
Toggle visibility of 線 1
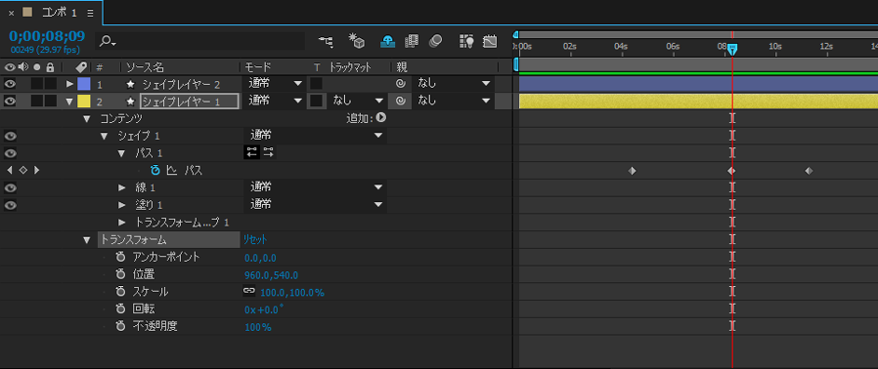coord(10,187)
